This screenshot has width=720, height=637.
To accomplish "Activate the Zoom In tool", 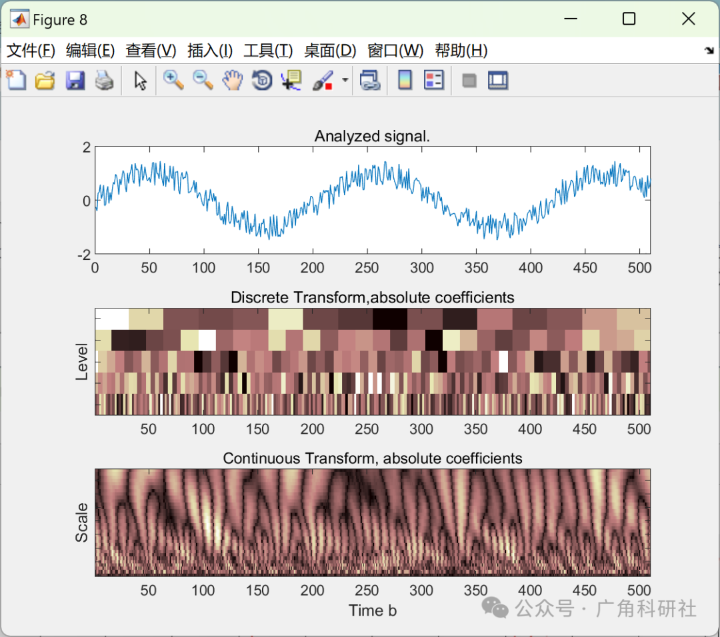I will [173, 81].
